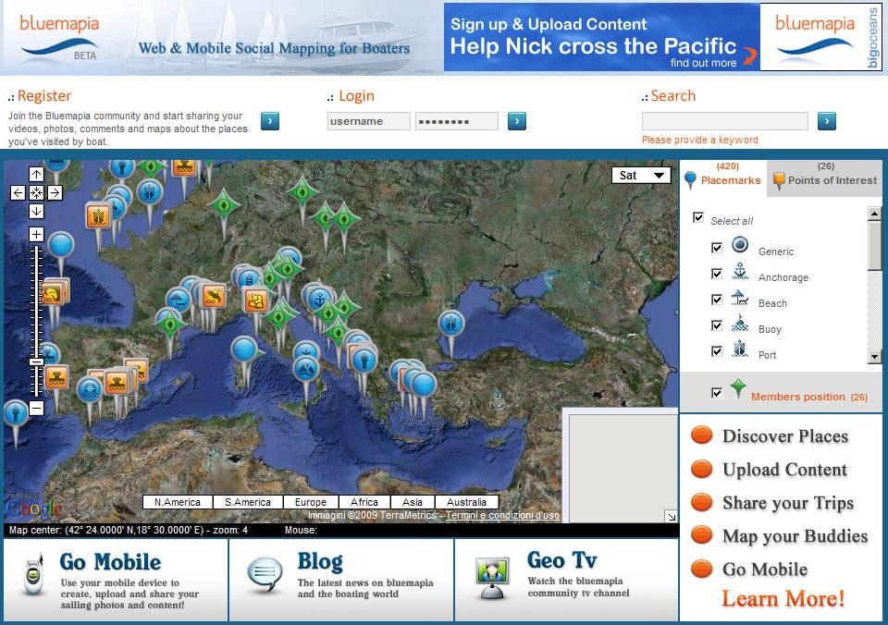This screenshot has height=625, width=888.
Task: Collapse the overview map with corner arrow
Action: (x=672, y=516)
